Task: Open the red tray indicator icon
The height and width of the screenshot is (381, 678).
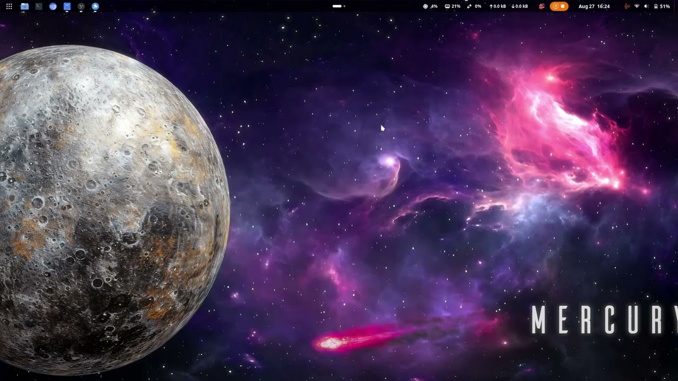Action: pyautogui.click(x=541, y=6)
